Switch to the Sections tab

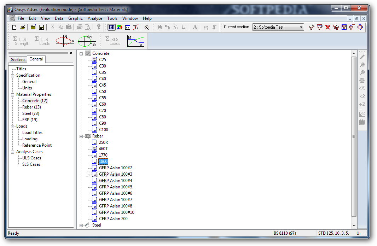click(18, 60)
